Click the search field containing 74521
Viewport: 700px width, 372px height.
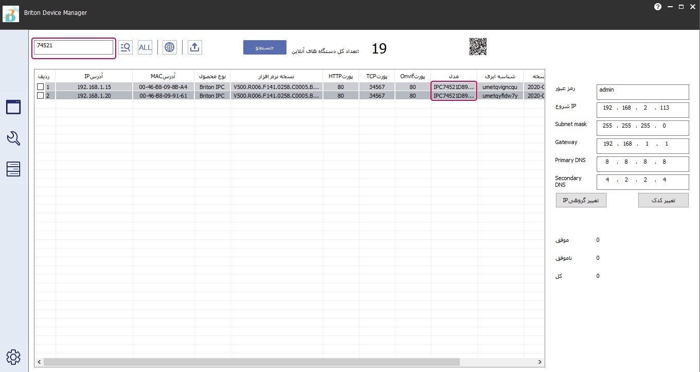(73, 47)
